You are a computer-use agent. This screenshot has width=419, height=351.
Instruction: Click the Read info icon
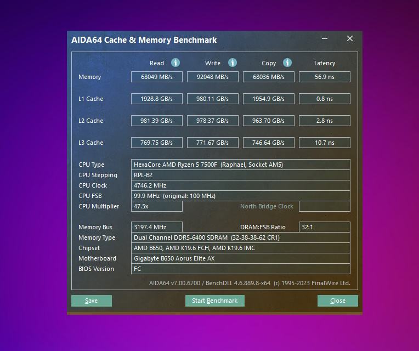(x=175, y=63)
